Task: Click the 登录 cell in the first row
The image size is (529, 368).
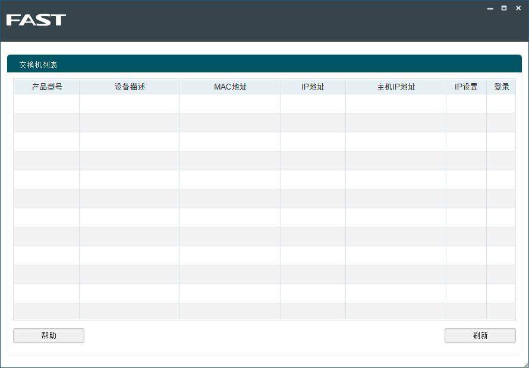Action: click(x=501, y=103)
